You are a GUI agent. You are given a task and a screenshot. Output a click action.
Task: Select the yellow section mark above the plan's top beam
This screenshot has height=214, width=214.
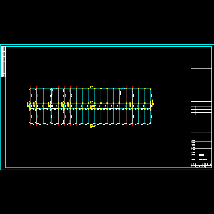coord(92,87)
